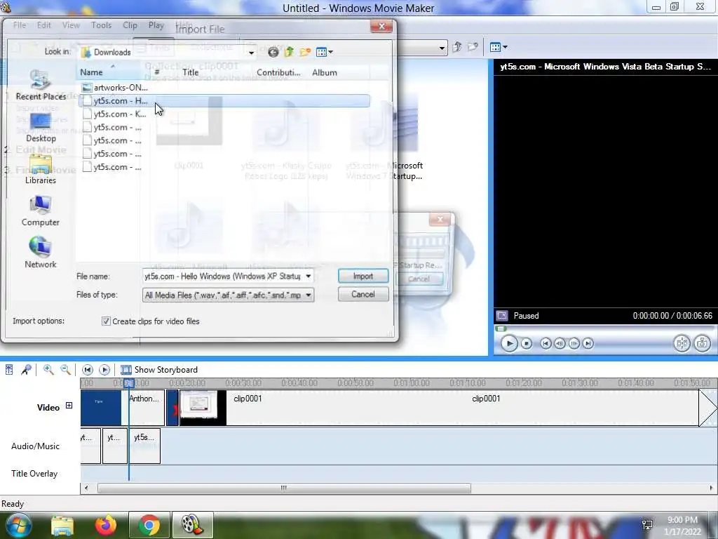The width and height of the screenshot is (718, 539).
Task: Open Views dropdown in Movie Maker toolbar
Action: 499,47
